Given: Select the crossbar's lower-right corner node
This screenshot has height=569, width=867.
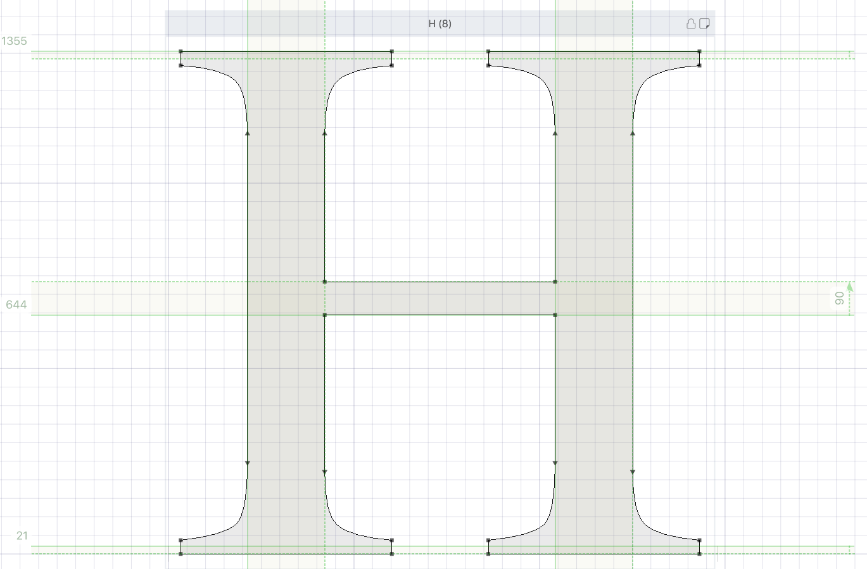Looking at the screenshot, I should click(555, 315).
